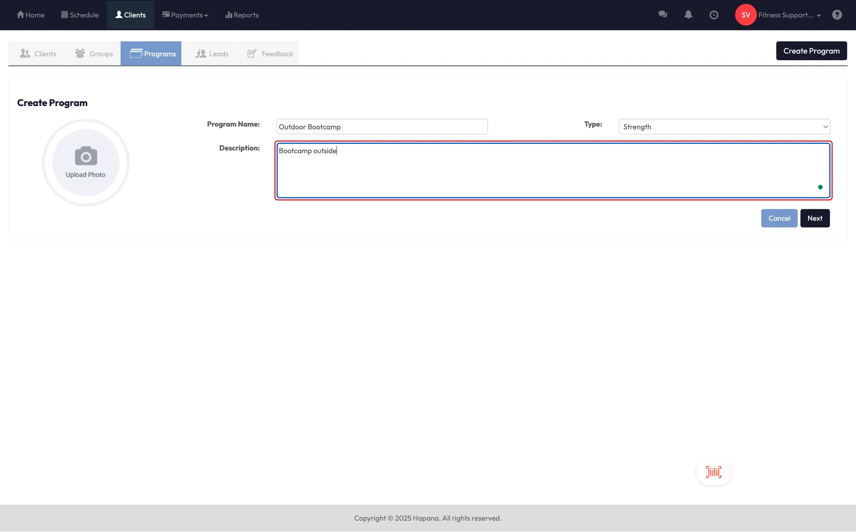
Task: Click the SV user avatar
Action: (746, 15)
